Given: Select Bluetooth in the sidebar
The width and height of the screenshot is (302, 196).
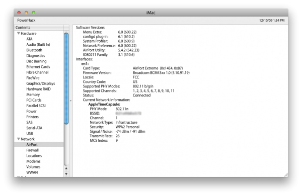Looking at the screenshot, I should 34,50.
